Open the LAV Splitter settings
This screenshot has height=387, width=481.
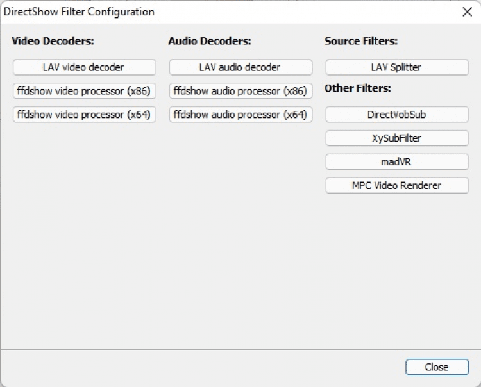pos(397,67)
